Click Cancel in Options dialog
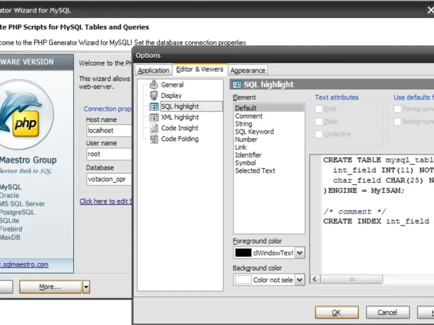Viewport: 434px width, 325px height. (387, 313)
